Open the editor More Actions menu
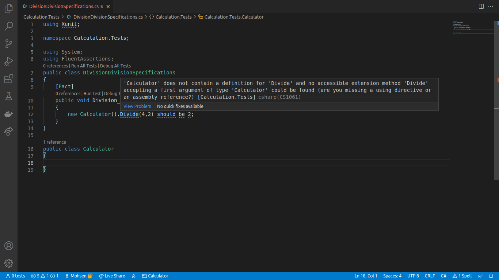This screenshot has height=280, width=499. 491,7
